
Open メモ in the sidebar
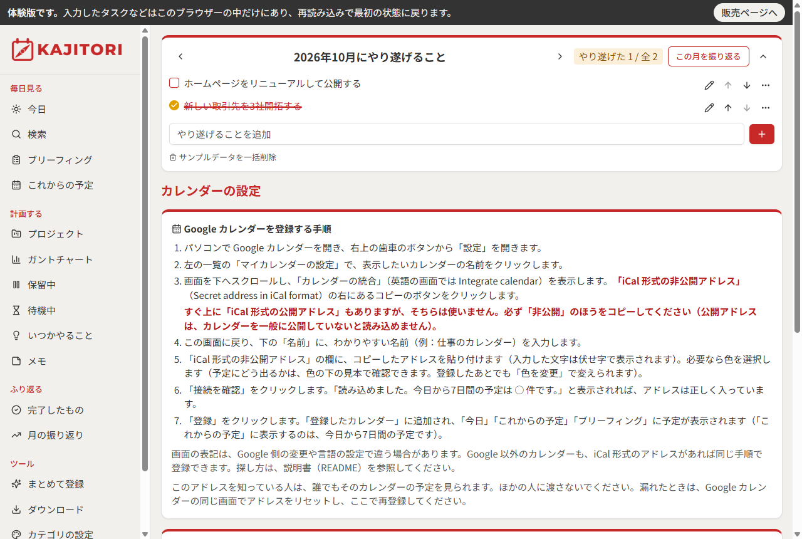pos(36,361)
